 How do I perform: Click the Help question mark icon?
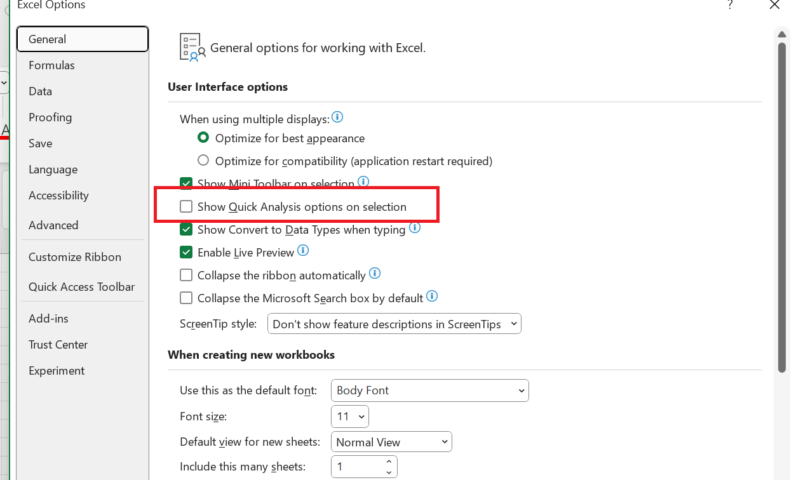[730, 5]
